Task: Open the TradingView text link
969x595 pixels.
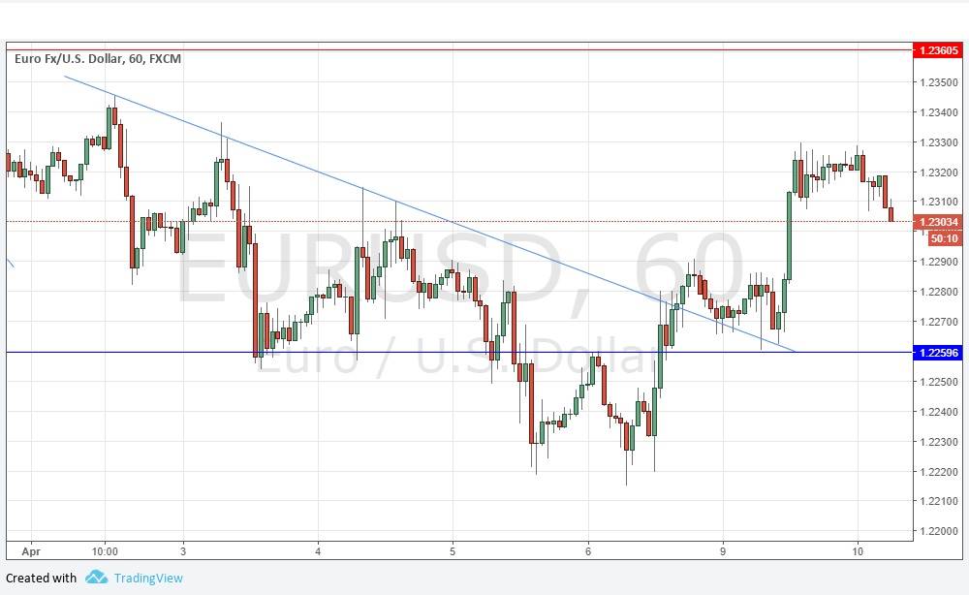Action: pos(147,579)
